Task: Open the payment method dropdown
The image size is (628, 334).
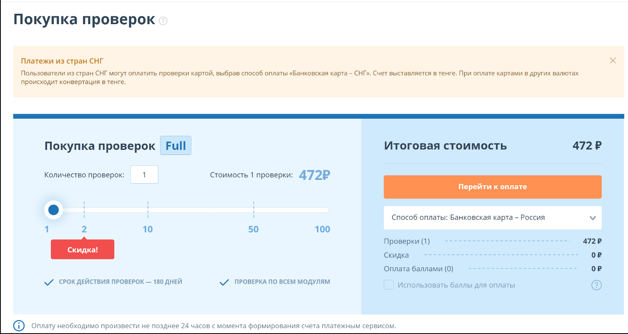Action: point(492,217)
